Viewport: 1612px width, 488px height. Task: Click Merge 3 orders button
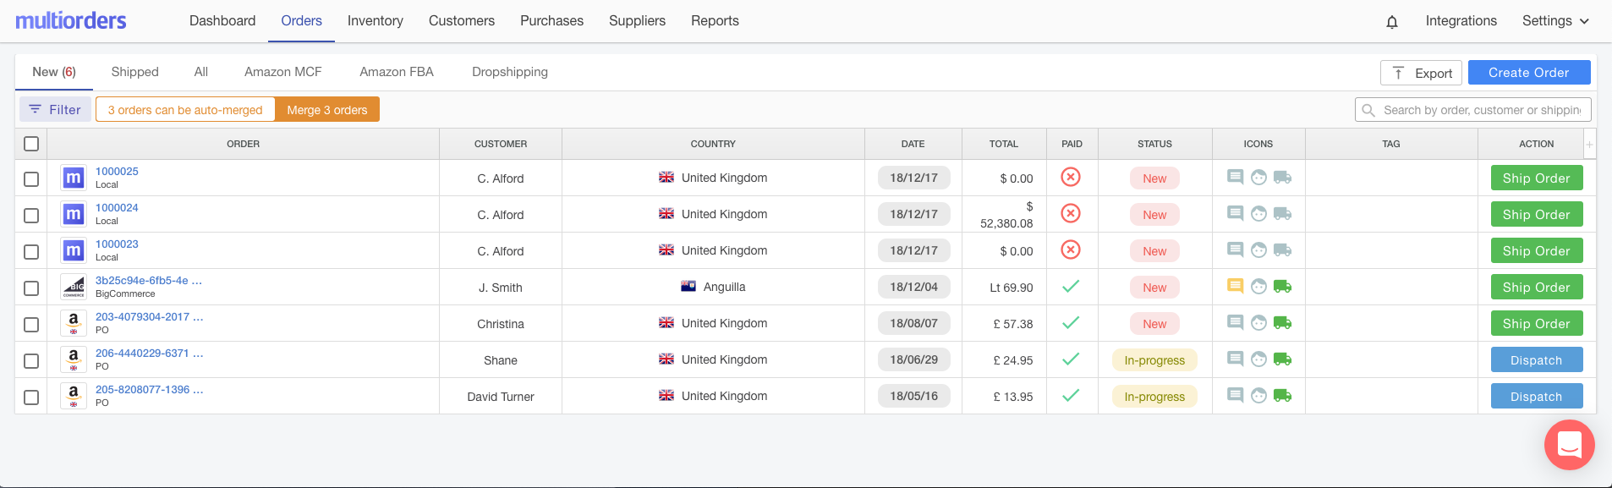pos(326,110)
